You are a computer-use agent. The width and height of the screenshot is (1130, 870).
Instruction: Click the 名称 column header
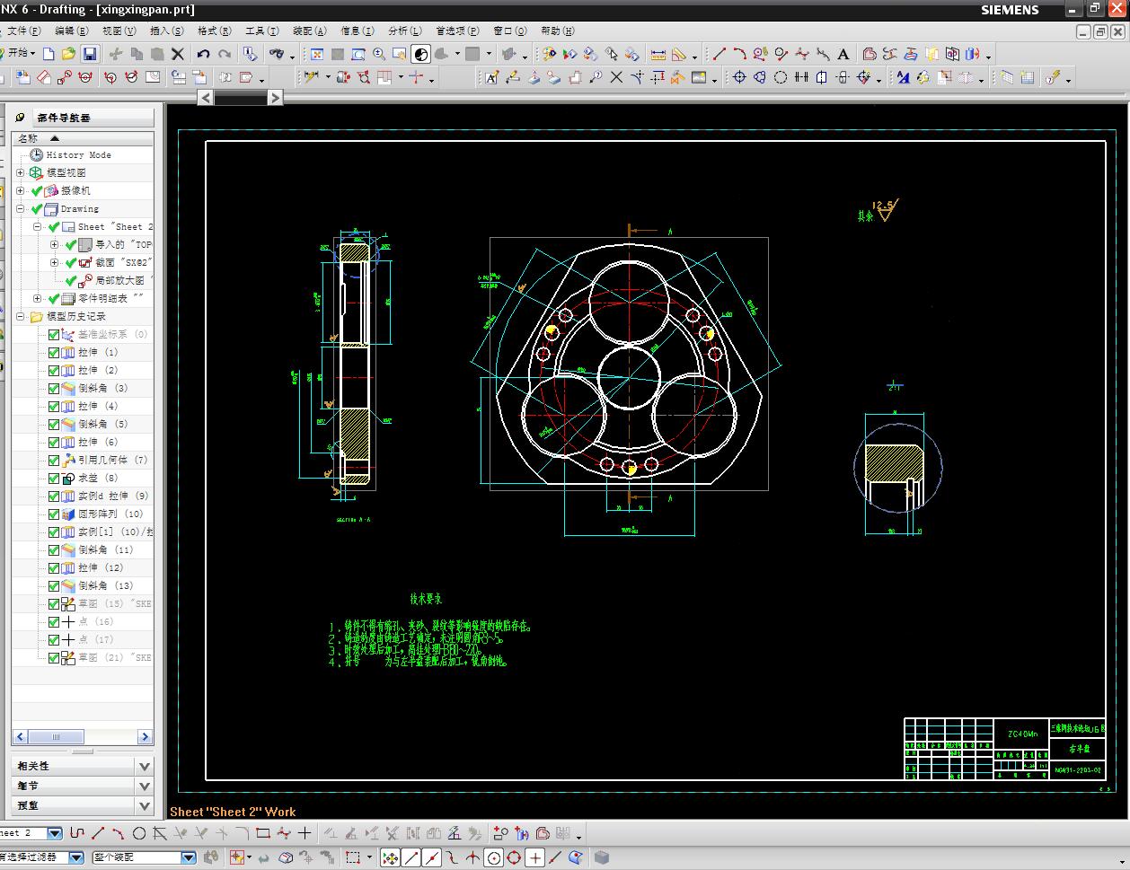(x=83, y=138)
